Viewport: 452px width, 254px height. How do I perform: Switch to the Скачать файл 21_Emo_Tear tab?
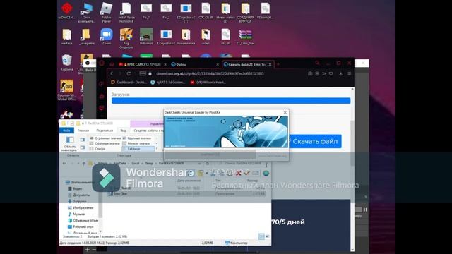(248, 64)
